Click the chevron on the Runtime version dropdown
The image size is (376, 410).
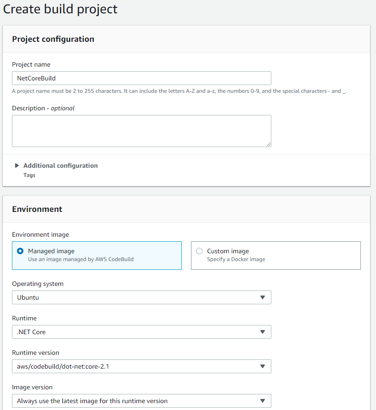tap(263, 366)
